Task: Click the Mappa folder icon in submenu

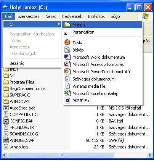Action: pyautogui.click(x=67, y=25)
